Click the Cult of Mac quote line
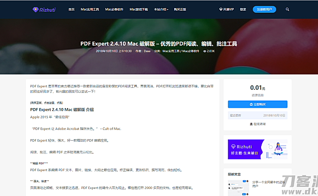 click(x=77, y=128)
